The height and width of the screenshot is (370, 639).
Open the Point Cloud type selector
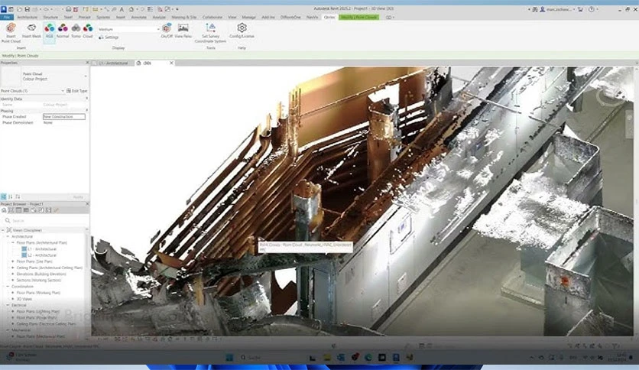pyautogui.click(x=44, y=76)
